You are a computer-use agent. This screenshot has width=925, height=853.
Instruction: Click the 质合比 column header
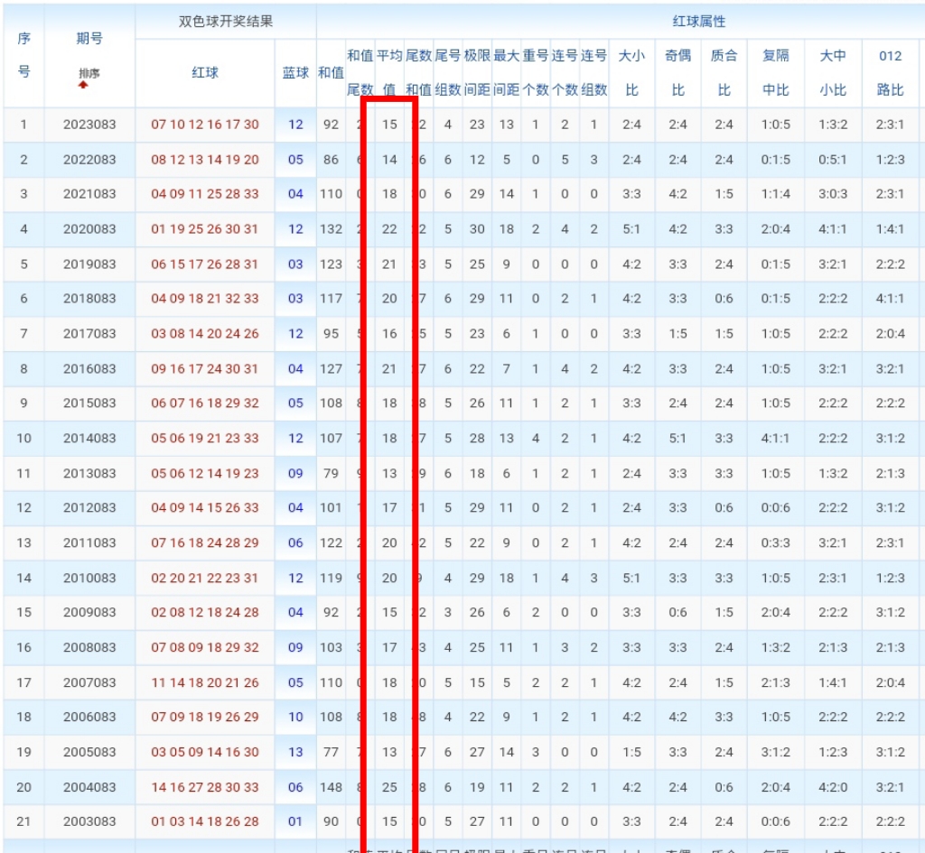pyautogui.click(x=724, y=73)
